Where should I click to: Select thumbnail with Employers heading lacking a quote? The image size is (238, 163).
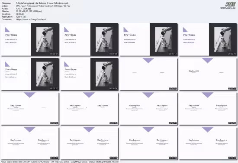click(90, 109)
